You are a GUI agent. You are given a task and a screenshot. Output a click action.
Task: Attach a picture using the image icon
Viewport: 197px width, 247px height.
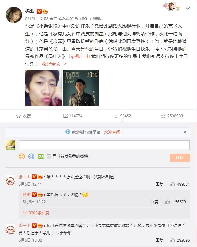[41, 156]
